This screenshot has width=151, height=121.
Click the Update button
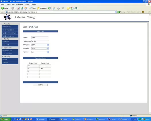[41, 85]
